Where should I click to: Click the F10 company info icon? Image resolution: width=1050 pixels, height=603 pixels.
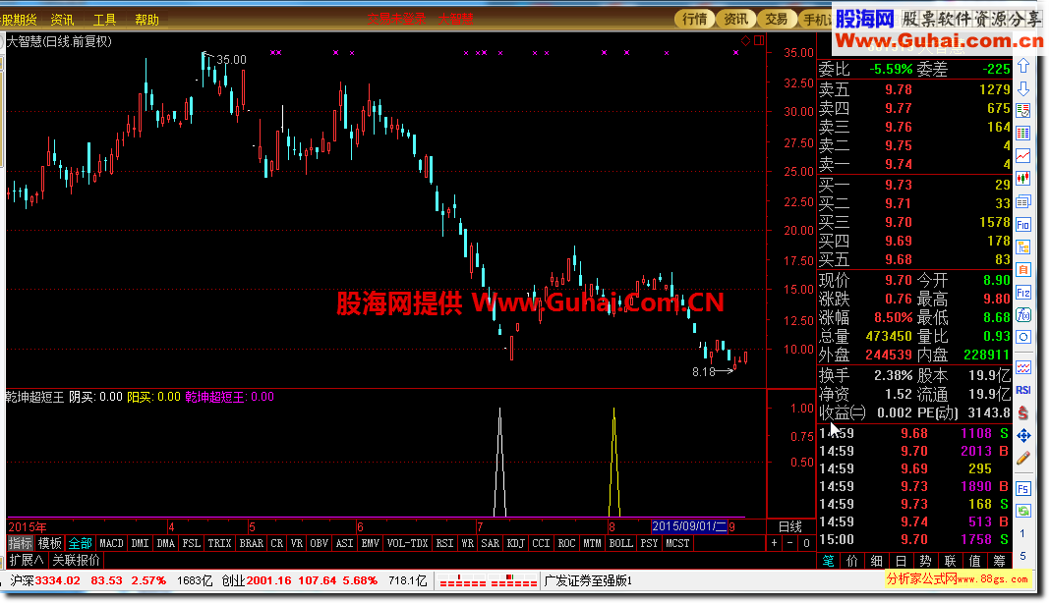coord(1023,224)
